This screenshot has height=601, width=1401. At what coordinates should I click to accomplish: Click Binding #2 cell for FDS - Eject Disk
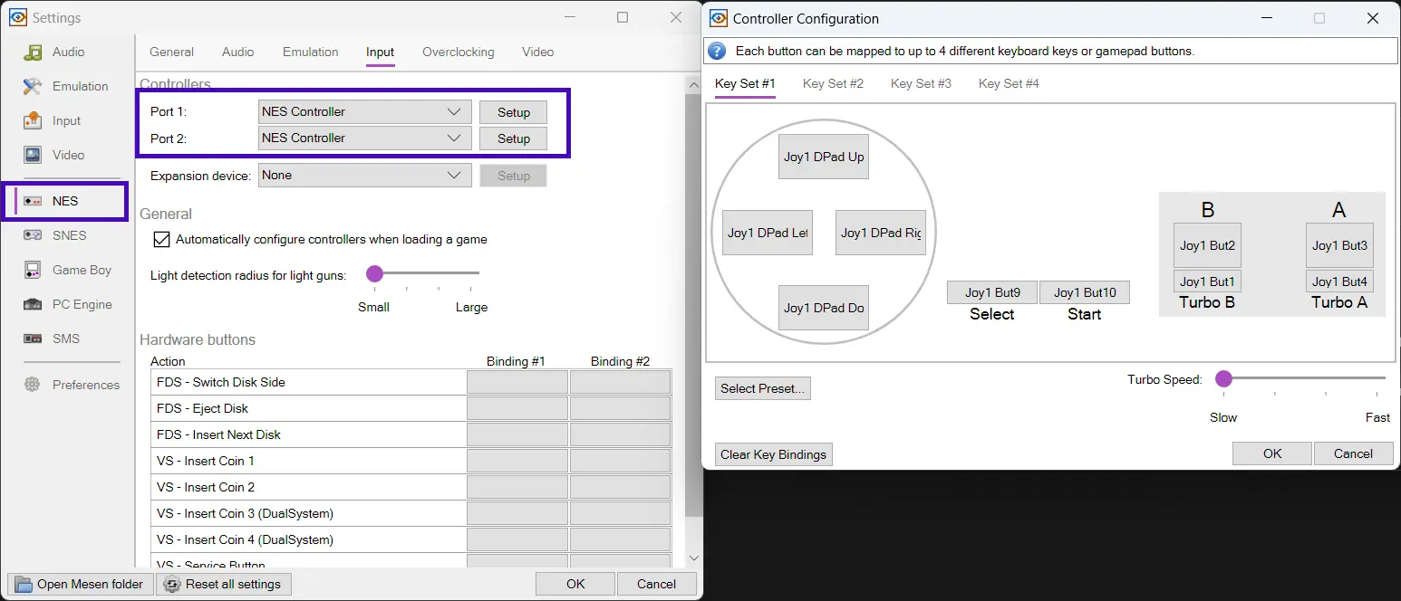pyautogui.click(x=621, y=408)
